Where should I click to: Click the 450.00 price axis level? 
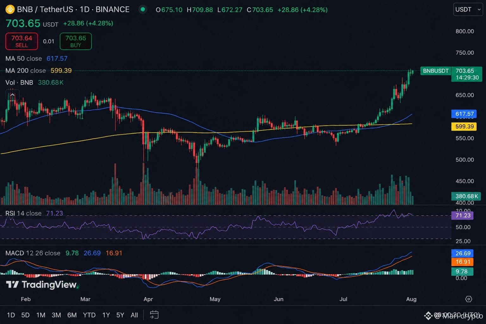click(465, 181)
